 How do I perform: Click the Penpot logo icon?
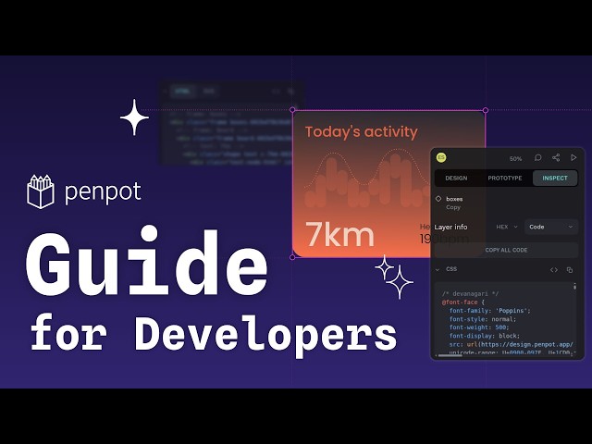pyautogui.click(x=41, y=191)
